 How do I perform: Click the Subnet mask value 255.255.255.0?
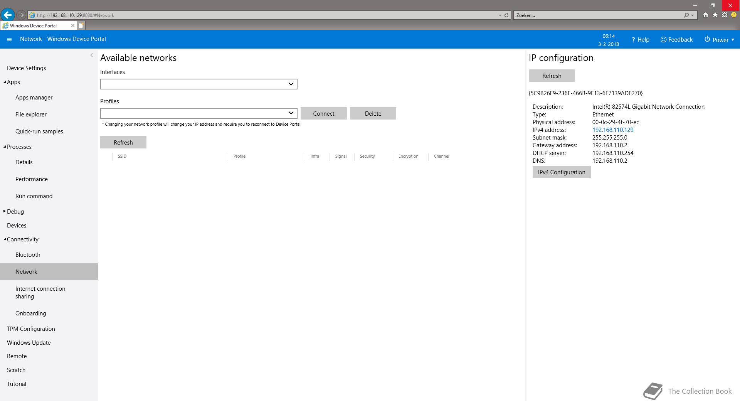610,138
